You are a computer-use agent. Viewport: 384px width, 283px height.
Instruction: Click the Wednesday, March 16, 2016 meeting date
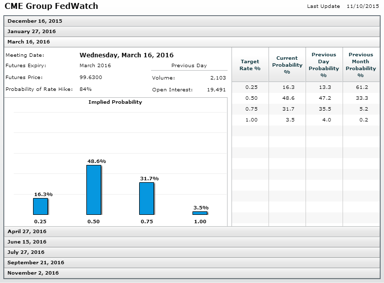pyautogui.click(x=127, y=55)
